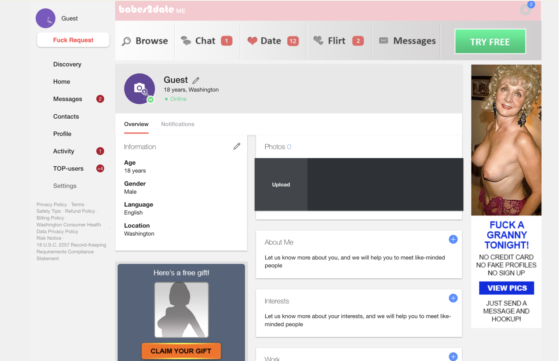
Task: Click Chat badge showing 1
Action: pos(227,41)
